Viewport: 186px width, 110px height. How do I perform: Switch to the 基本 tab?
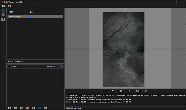(10, 108)
